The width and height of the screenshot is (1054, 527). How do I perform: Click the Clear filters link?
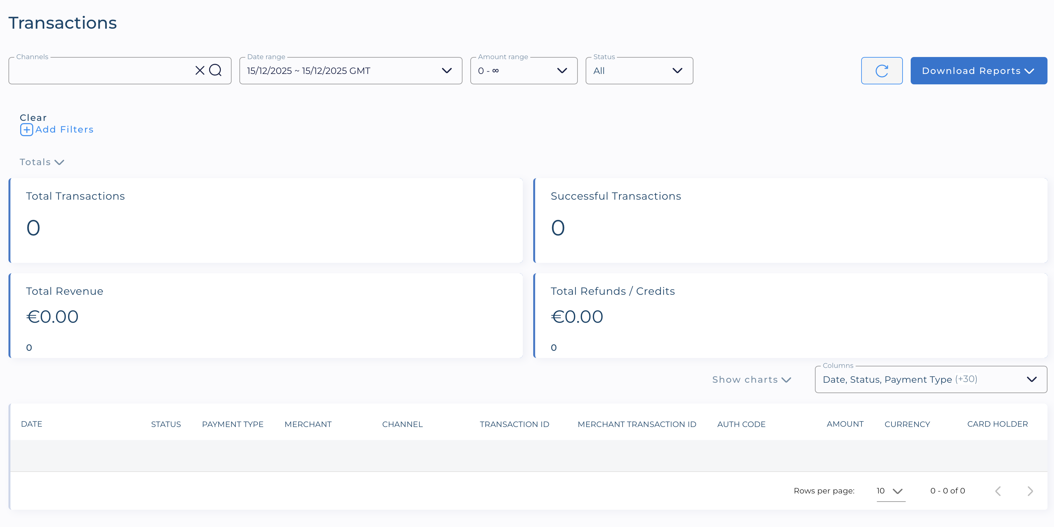tap(33, 118)
